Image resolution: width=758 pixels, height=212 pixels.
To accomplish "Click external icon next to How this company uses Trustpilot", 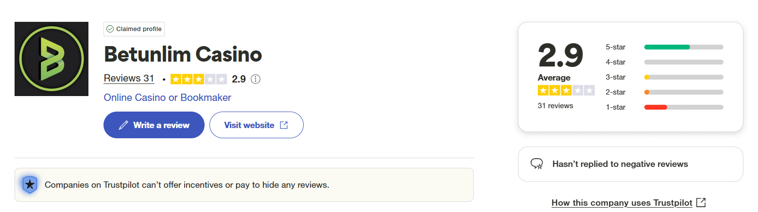I will [701, 202].
